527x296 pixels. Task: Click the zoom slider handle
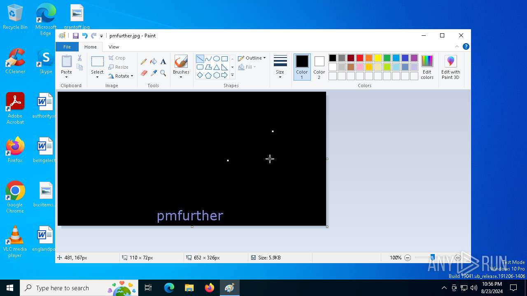coord(432,258)
